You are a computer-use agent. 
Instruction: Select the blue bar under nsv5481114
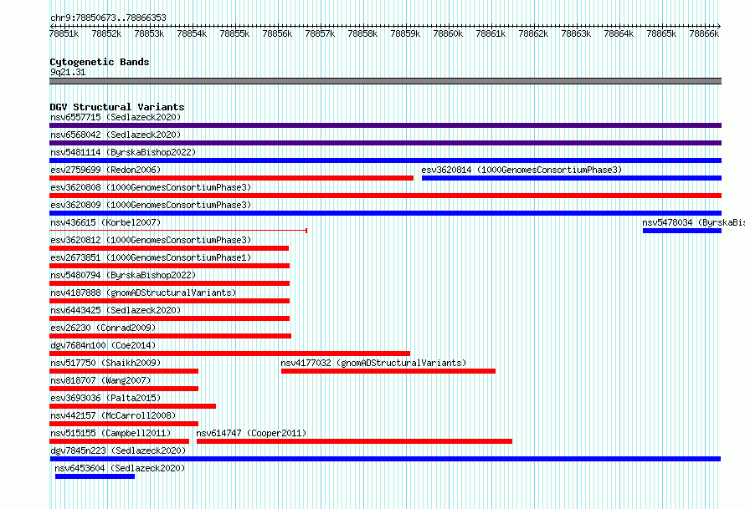(385, 160)
